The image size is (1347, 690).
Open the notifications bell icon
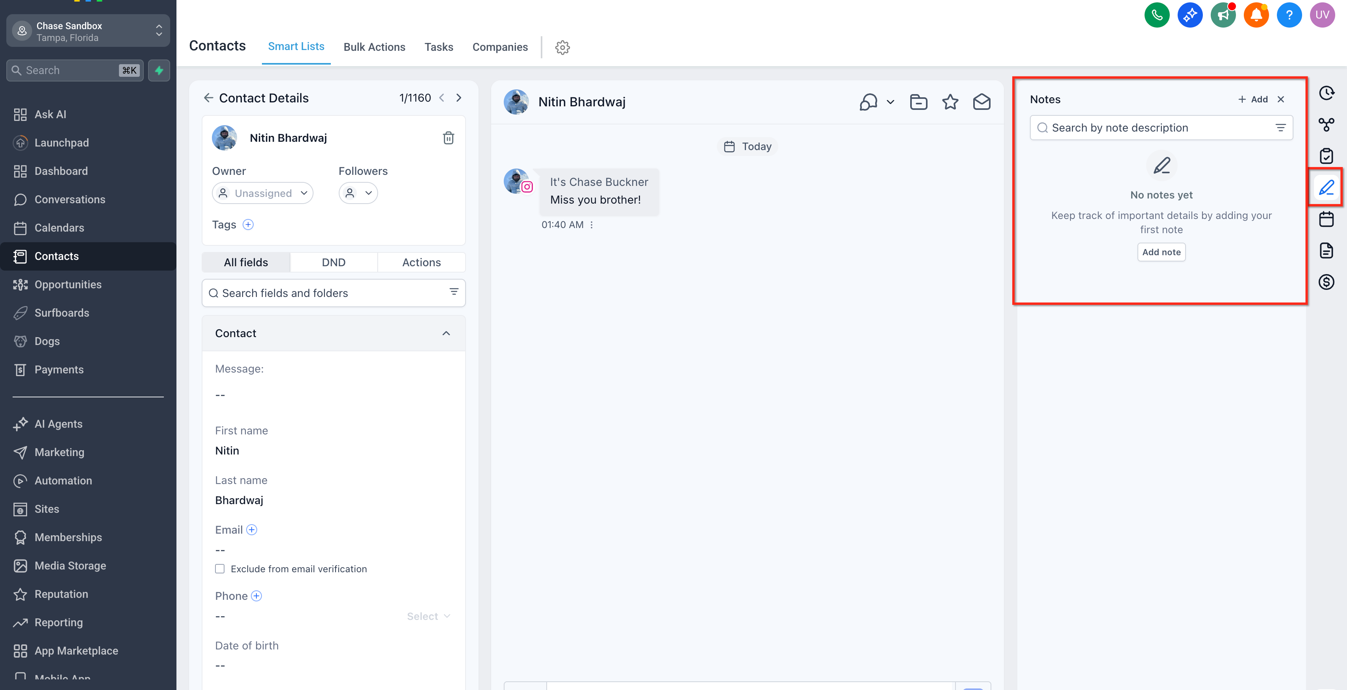tap(1256, 15)
